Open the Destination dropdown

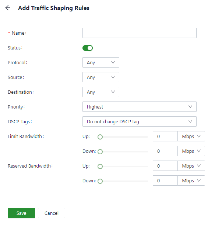101,92
